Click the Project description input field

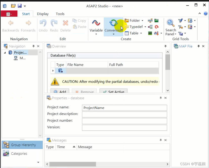(124, 115)
